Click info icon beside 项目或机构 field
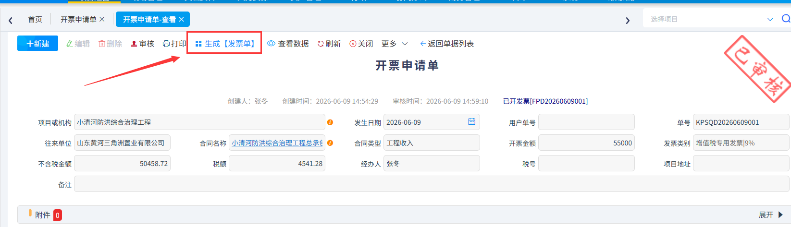 tap(330, 122)
